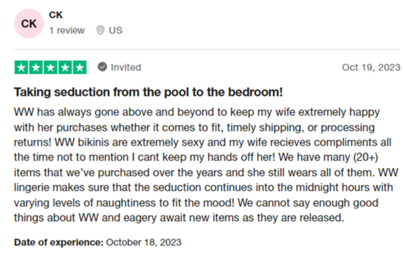Click the Invited label text
The height and width of the screenshot is (255, 405).
126,67
